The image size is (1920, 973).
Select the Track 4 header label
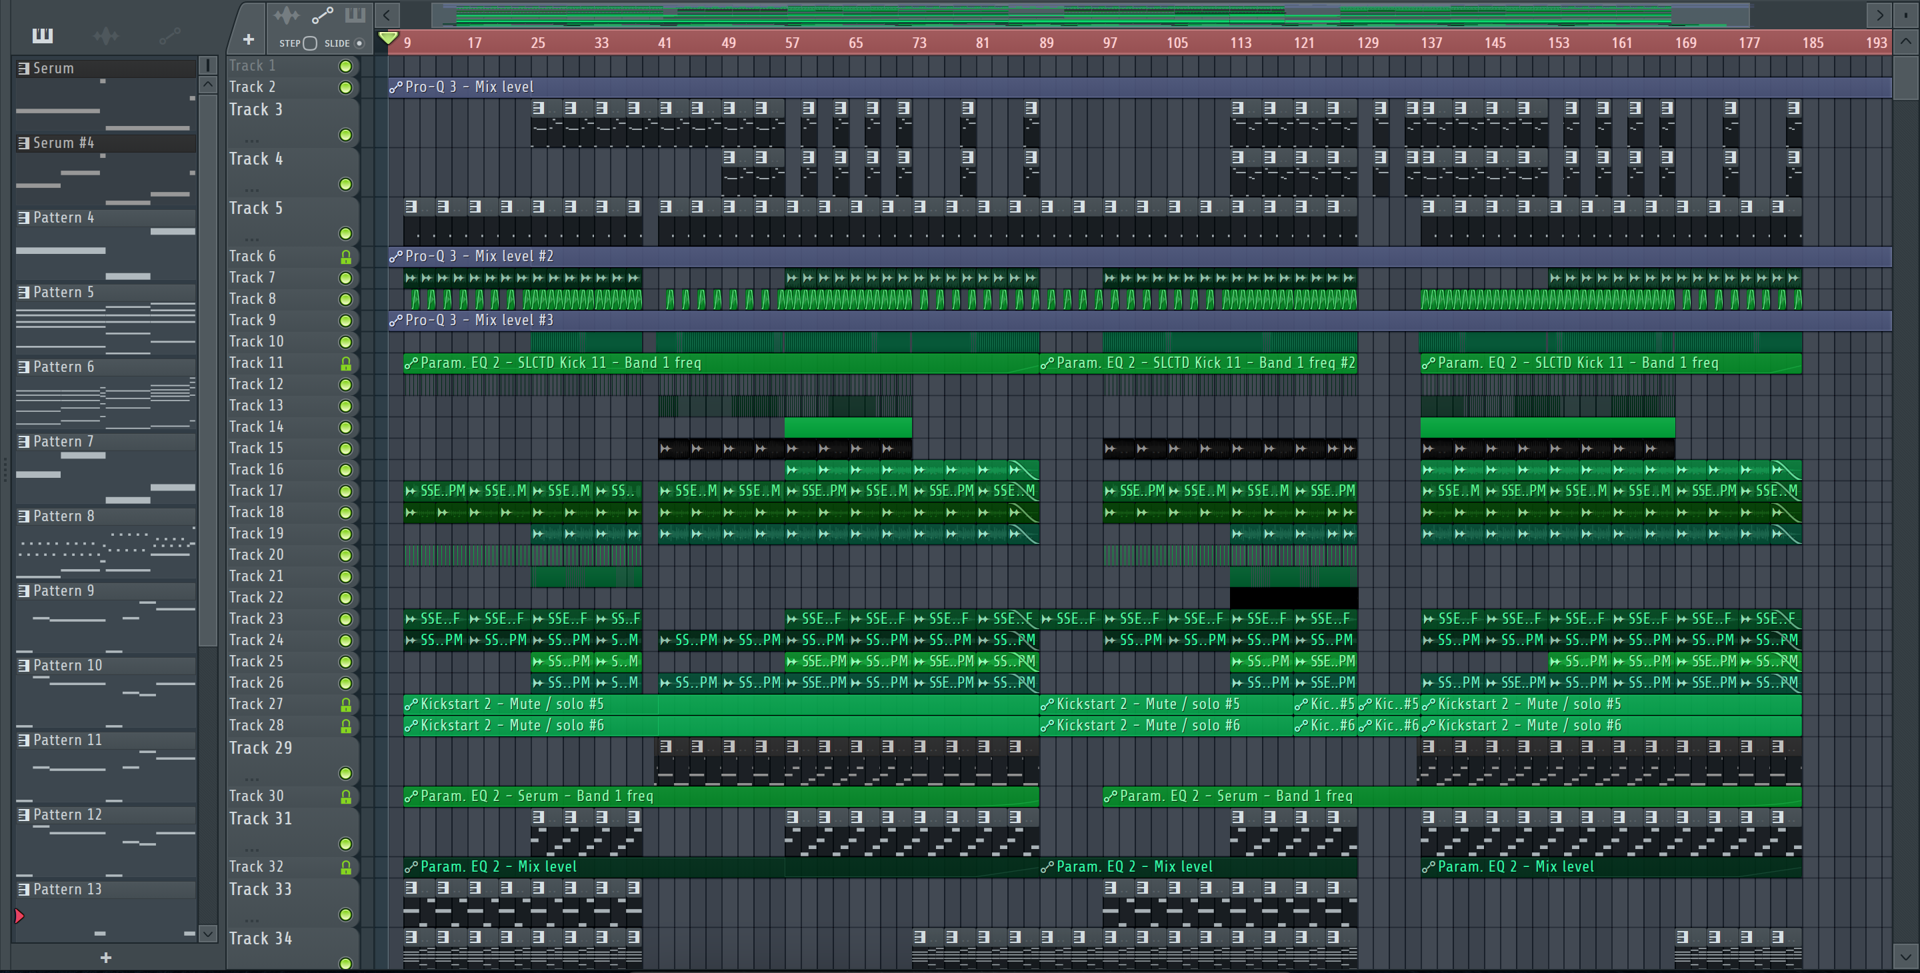pos(255,159)
